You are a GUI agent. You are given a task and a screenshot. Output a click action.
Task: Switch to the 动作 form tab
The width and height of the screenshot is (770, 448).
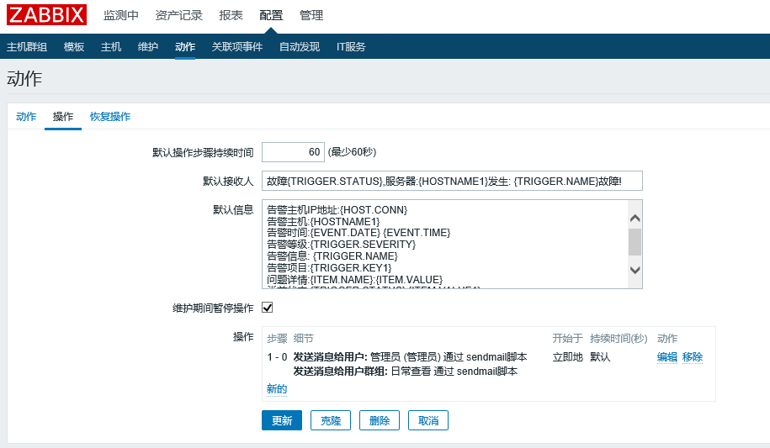[x=26, y=116]
